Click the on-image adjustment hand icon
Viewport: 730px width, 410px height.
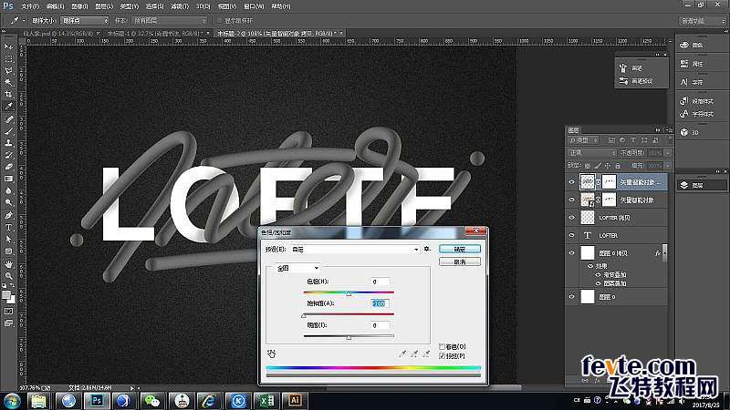(x=270, y=352)
